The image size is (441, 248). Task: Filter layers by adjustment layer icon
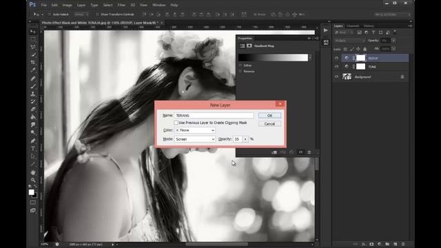click(x=367, y=32)
